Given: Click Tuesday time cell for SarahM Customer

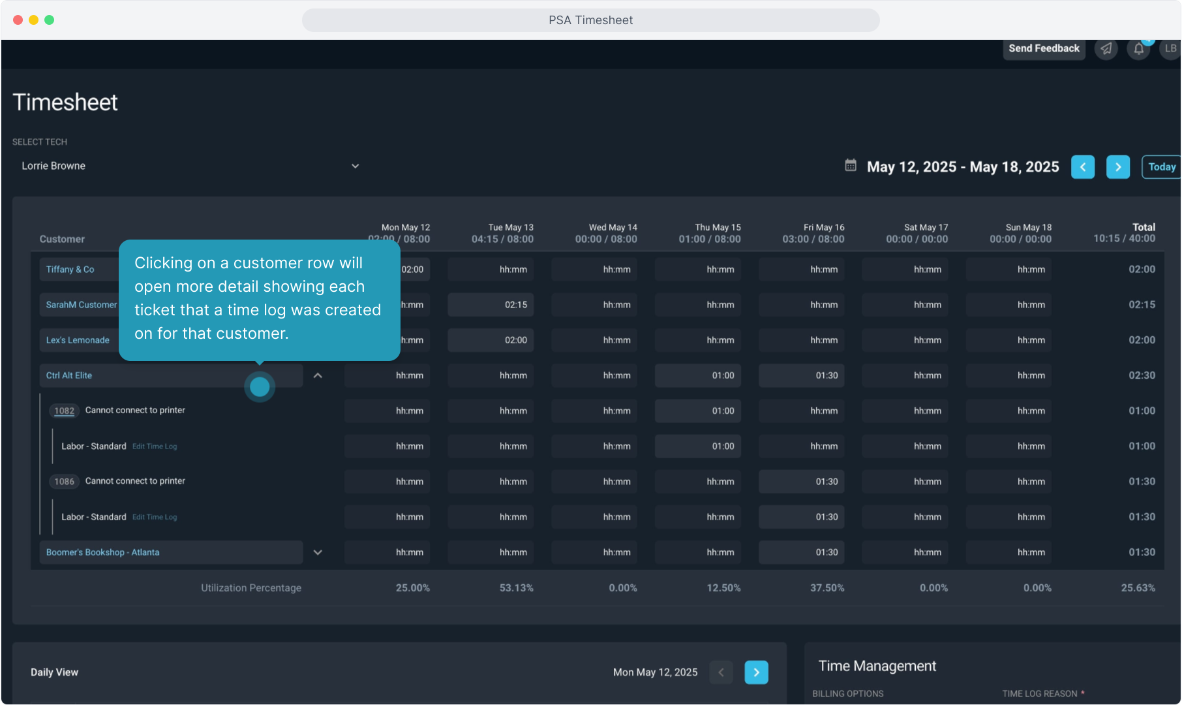Looking at the screenshot, I should coord(491,305).
